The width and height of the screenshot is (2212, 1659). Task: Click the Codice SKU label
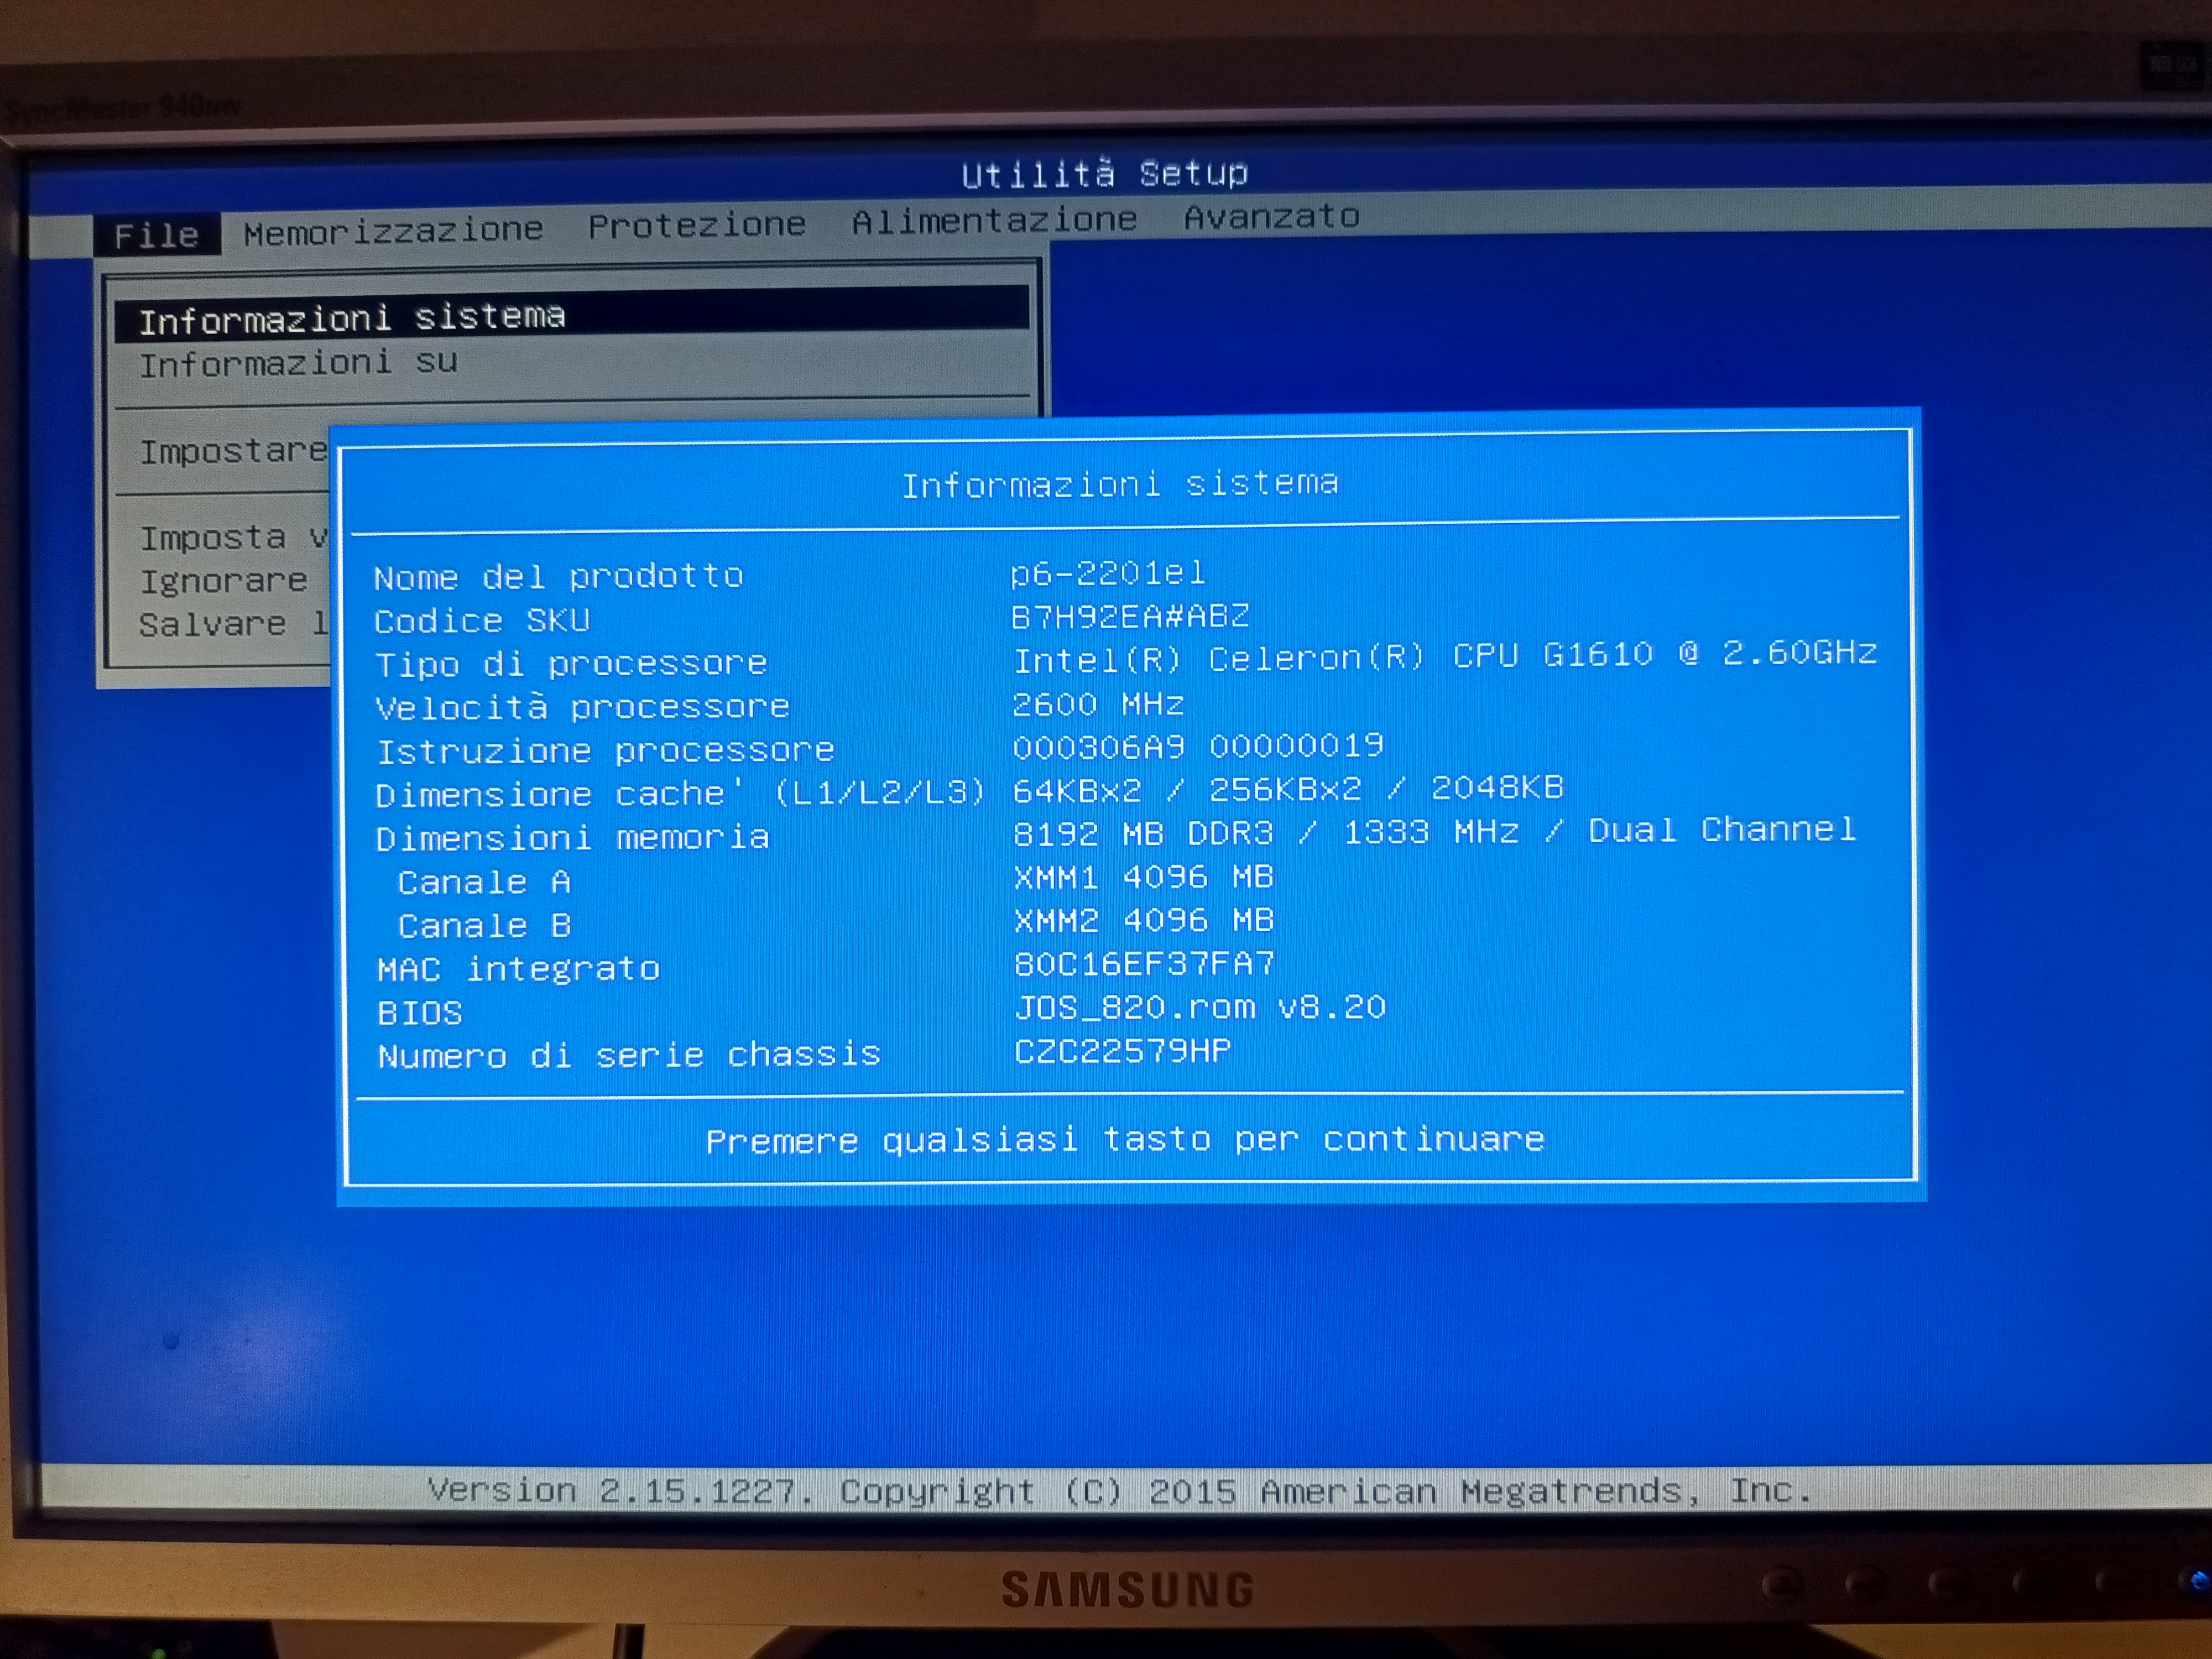click(482, 621)
